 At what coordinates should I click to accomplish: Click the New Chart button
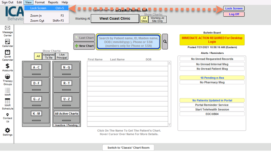click(x=84, y=46)
